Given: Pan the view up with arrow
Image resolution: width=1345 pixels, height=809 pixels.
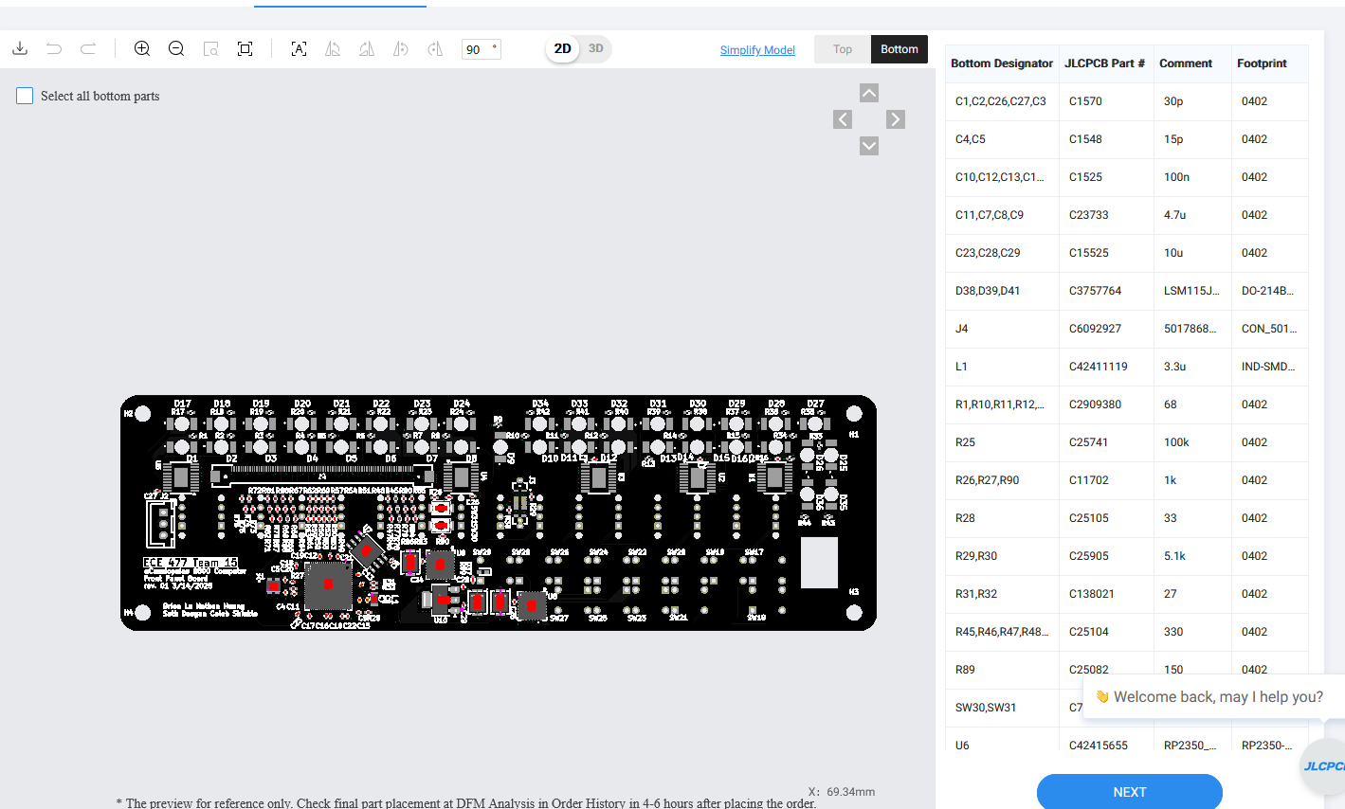Looking at the screenshot, I should [869, 93].
